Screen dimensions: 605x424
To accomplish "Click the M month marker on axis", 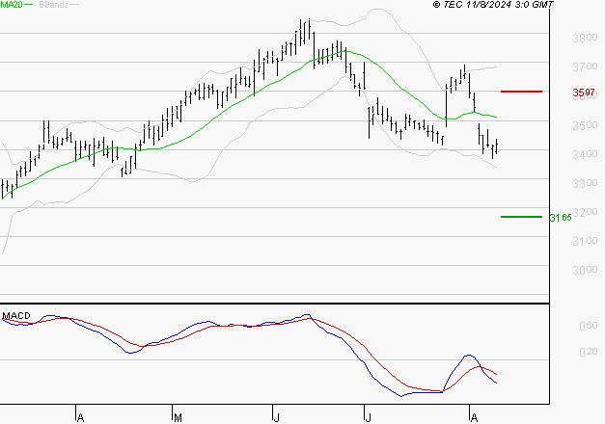I will tap(178, 417).
